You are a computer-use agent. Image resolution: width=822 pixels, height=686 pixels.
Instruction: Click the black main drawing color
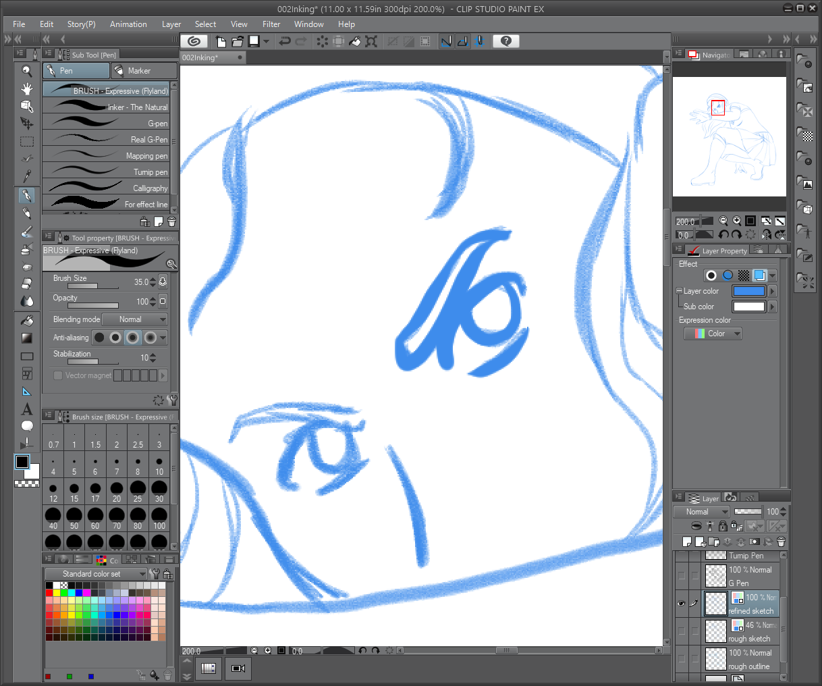click(x=22, y=462)
